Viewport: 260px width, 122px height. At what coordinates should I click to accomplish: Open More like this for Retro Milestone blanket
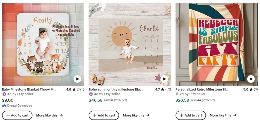click(x=223, y=115)
